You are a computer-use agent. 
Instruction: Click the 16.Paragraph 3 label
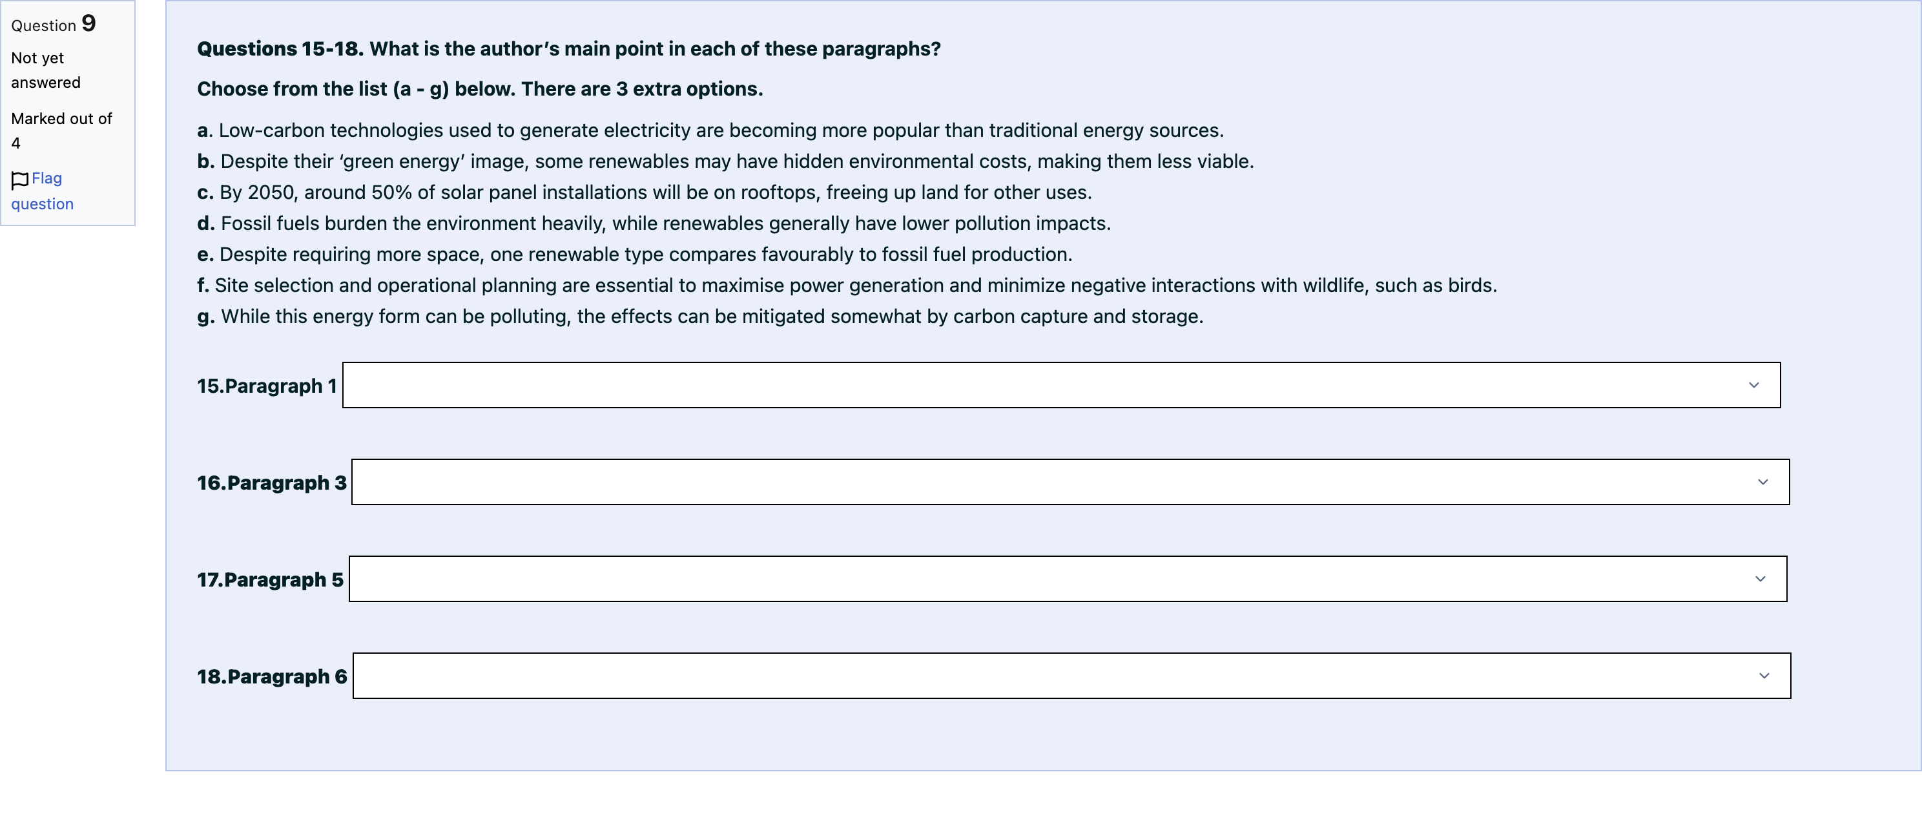pyautogui.click(x=272, y=483)
